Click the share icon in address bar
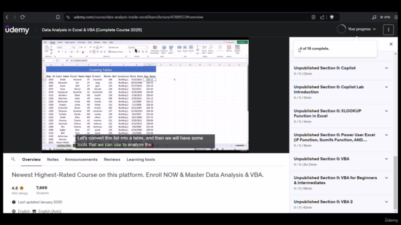 pyautogui.click(x=322, y=17)
